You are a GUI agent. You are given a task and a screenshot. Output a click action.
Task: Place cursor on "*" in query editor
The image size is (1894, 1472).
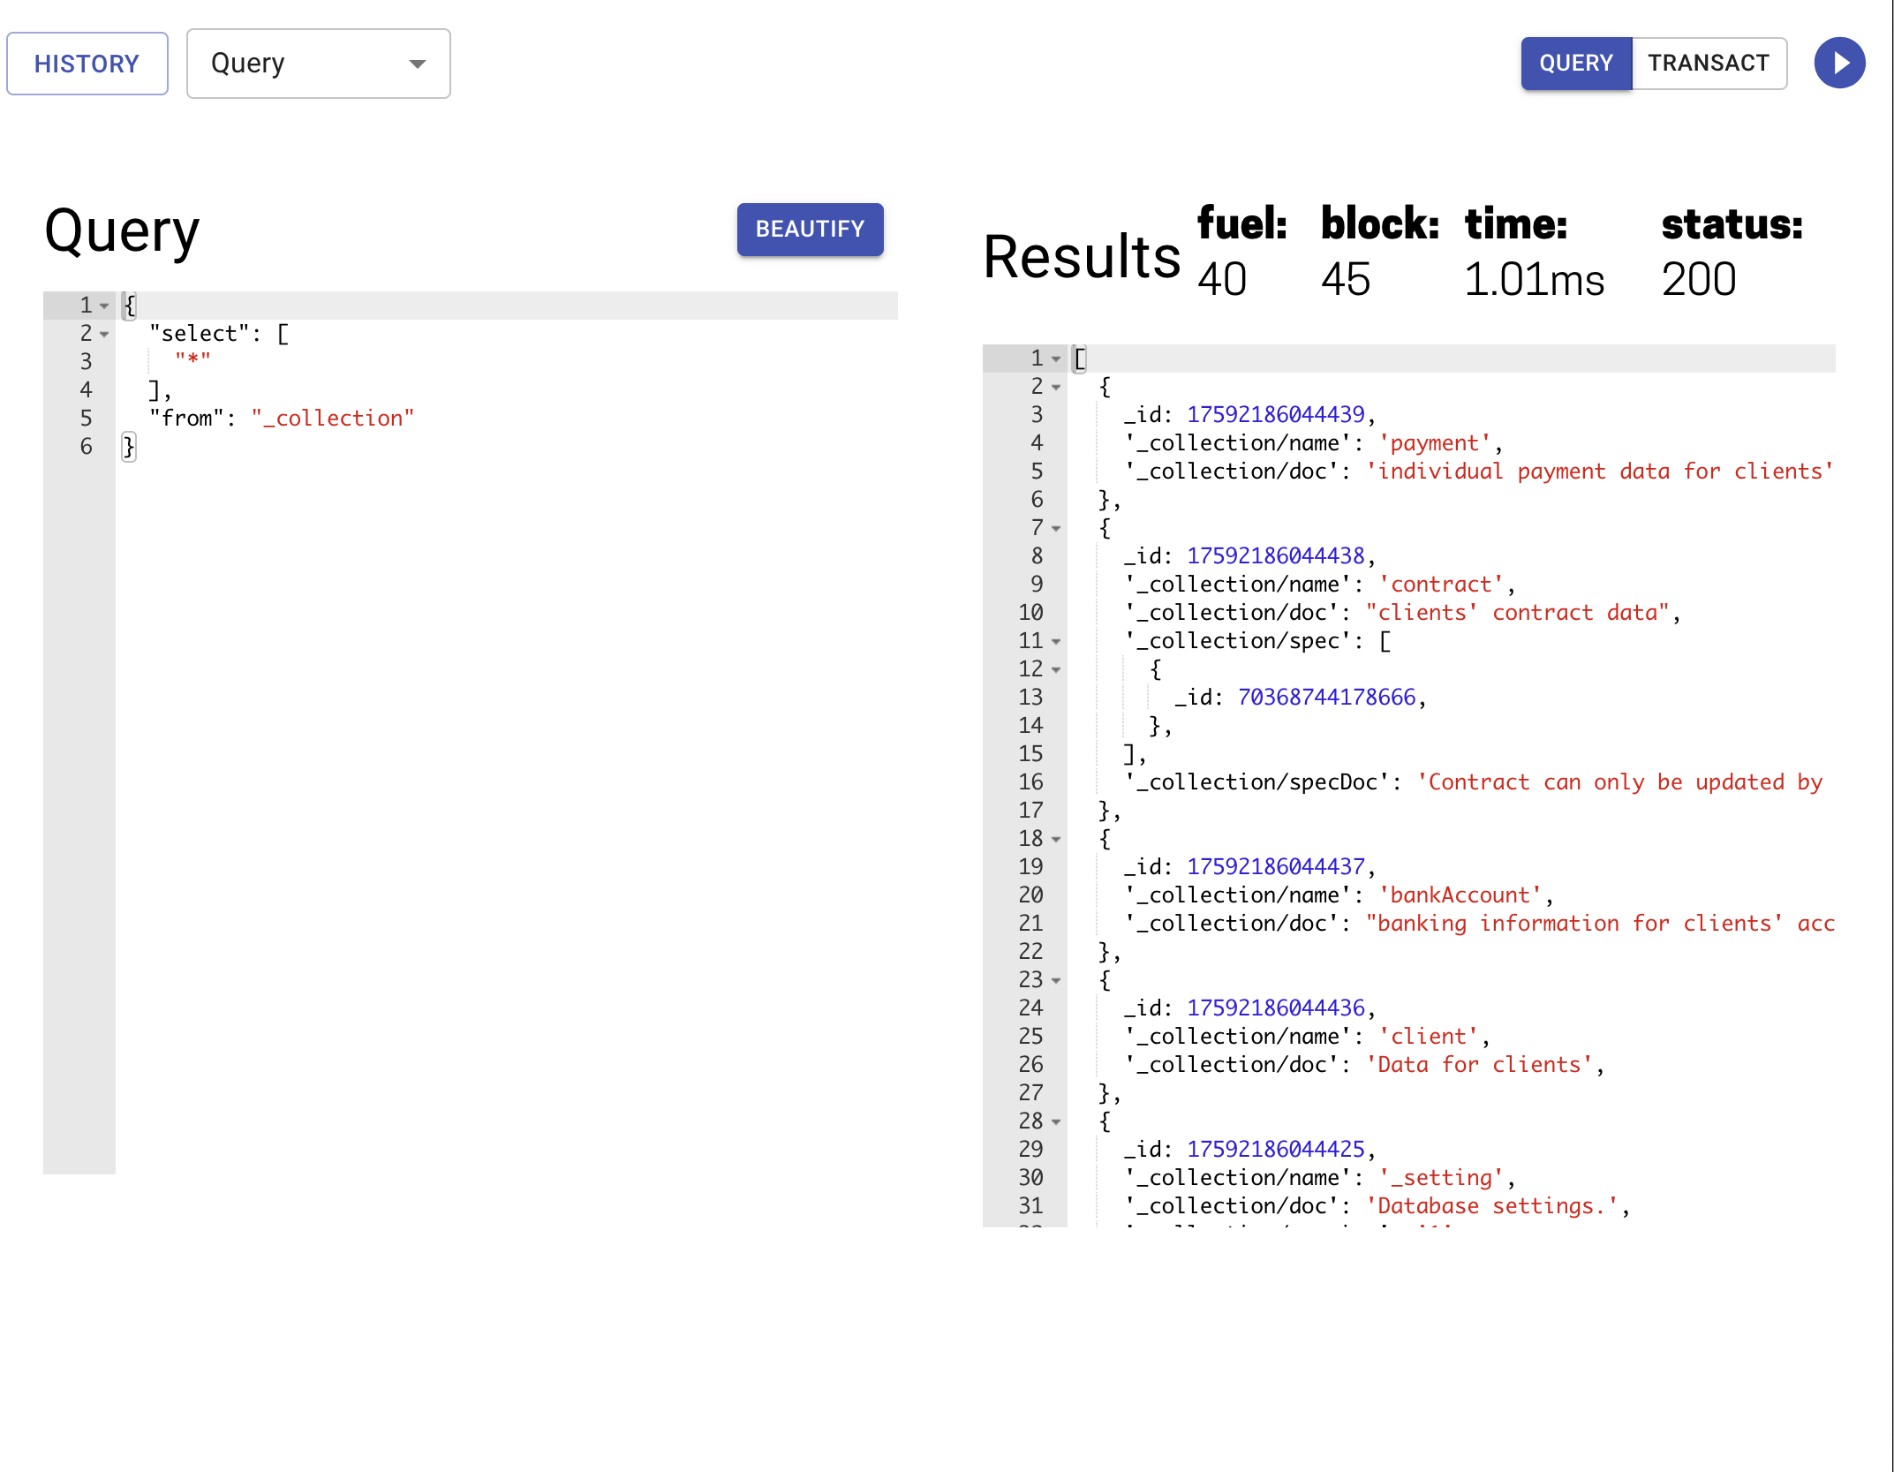point(192,359)
